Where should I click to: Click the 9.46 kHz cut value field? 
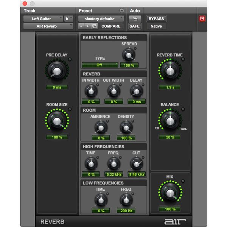tap(137, 174)
